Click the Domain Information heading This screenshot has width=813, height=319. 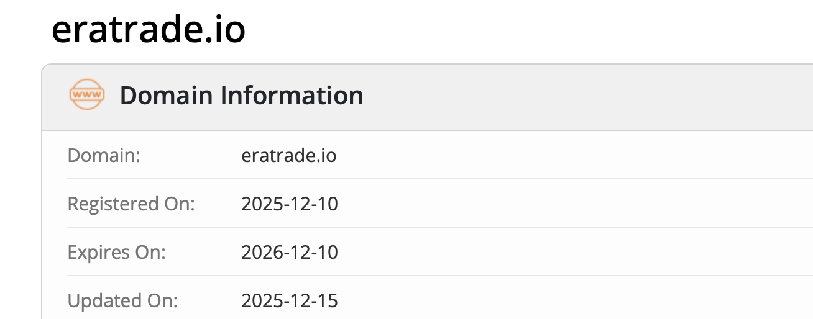click(x=241, y=96)
